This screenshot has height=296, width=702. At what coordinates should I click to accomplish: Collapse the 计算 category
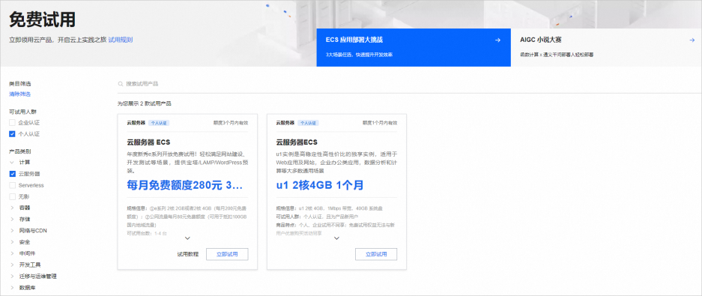click(12, 162)
